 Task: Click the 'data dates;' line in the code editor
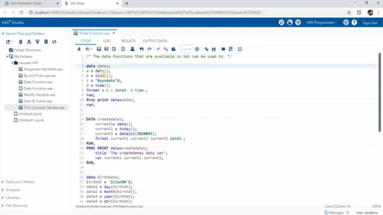coord(98,66)
